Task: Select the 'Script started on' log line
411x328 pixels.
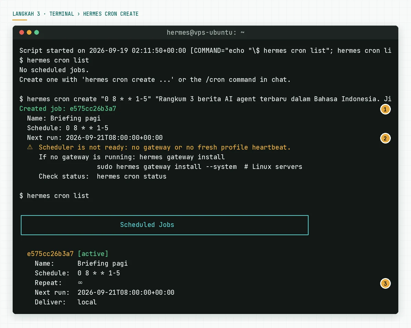Action: [205, 51]
